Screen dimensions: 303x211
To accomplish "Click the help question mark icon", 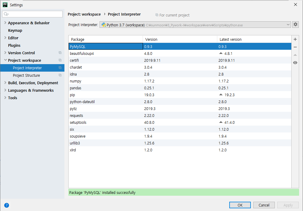I will 7,205.
